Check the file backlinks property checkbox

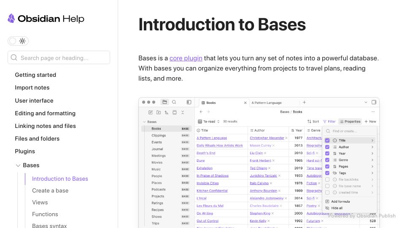[x=327, y=179]
